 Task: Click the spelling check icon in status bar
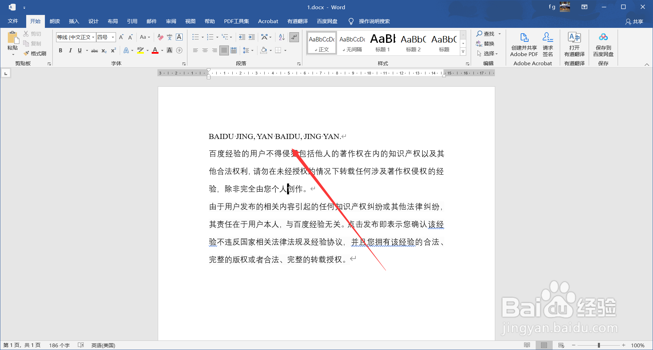(x=81, y=345)
